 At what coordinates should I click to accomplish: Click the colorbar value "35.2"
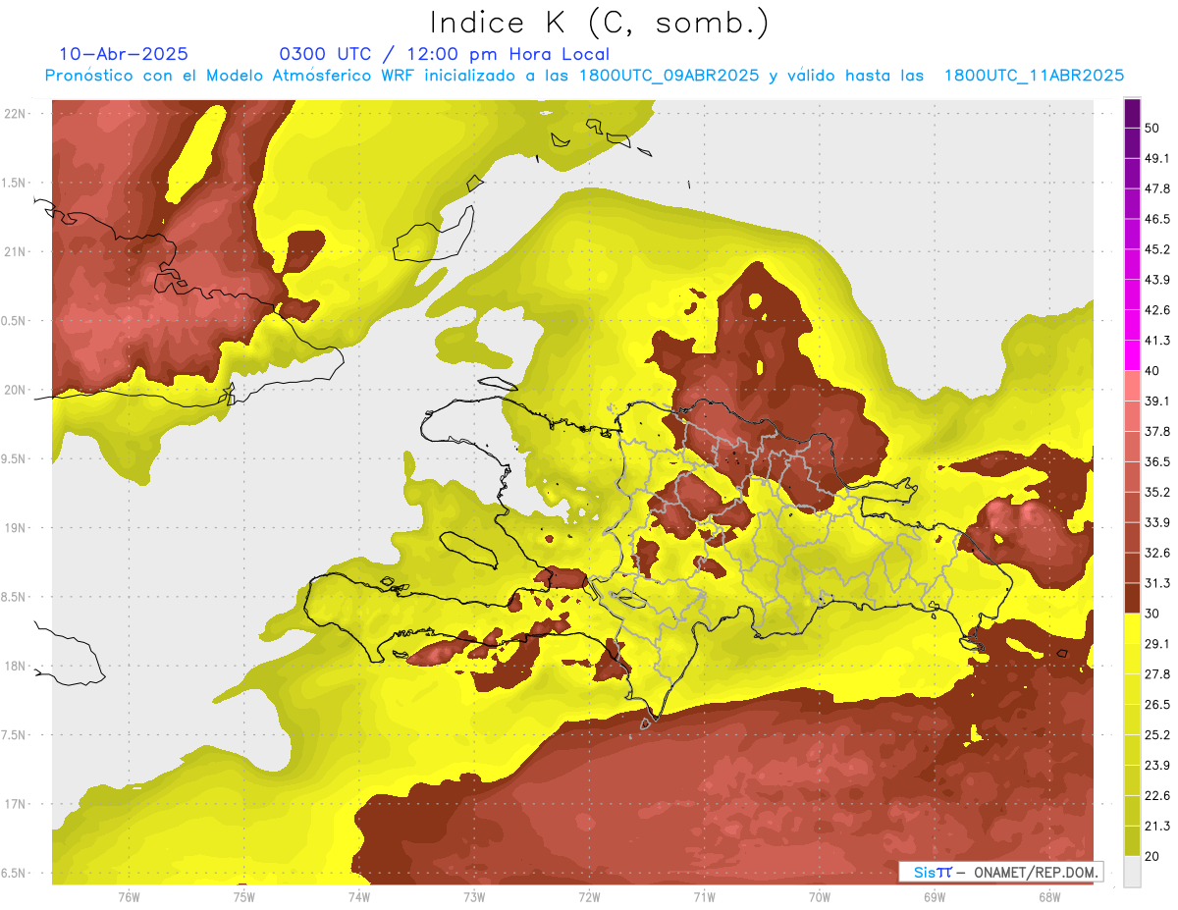pyautogui.click(x=1157, y=492)
